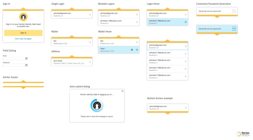Click grey password dots icon on unhighlighted Generate row
Viewport: 253px width, 140px height.
pos(234,11)
